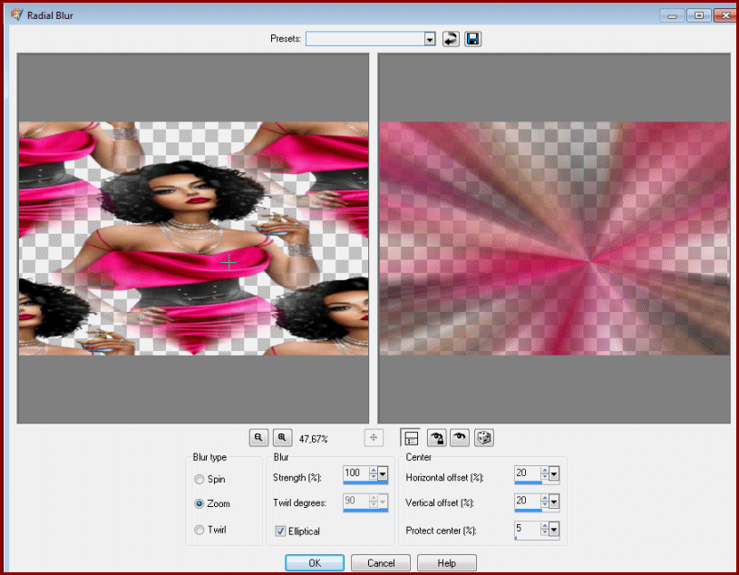
Task: Click the auto proof lock icon
Action: coord(437,438)
